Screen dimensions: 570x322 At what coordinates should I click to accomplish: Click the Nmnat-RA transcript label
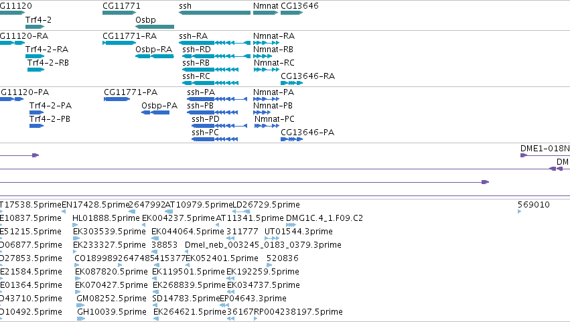(274, 36)
